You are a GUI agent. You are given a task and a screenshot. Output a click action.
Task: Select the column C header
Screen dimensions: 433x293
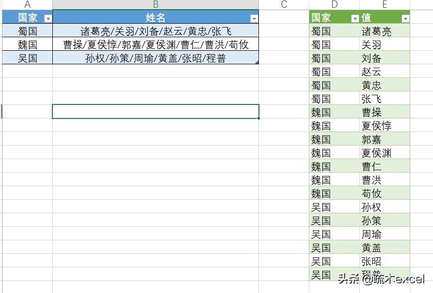coord(284,5)
